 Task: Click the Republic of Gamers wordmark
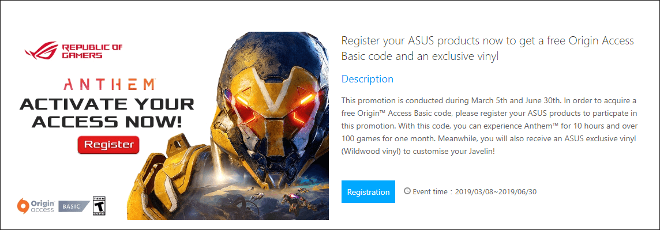tap(92, 51)
